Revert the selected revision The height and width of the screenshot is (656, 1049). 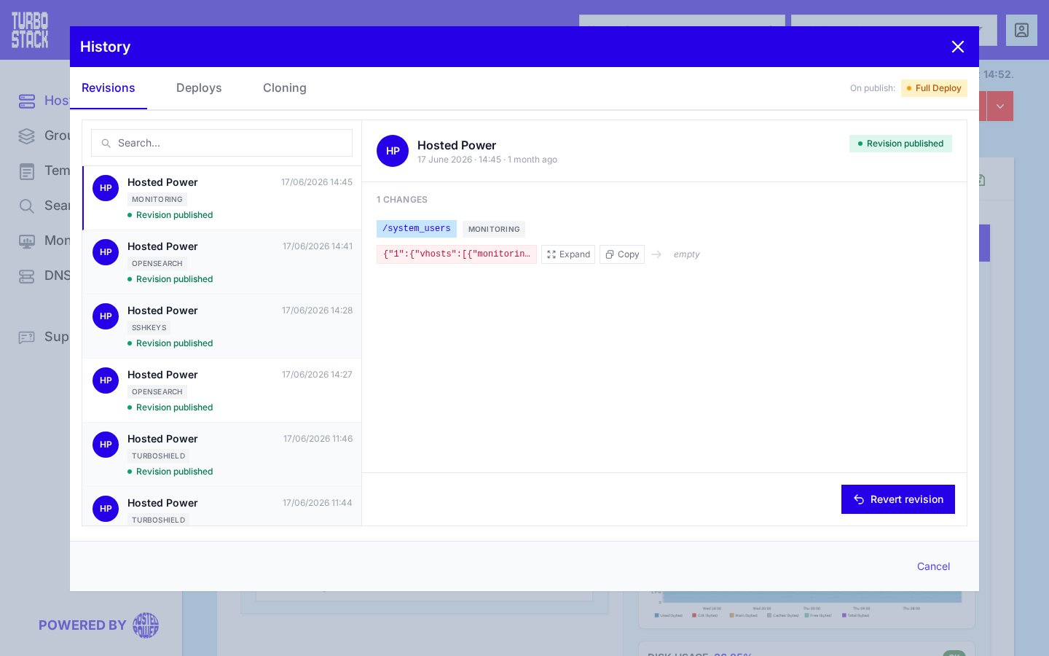(898, 499)
